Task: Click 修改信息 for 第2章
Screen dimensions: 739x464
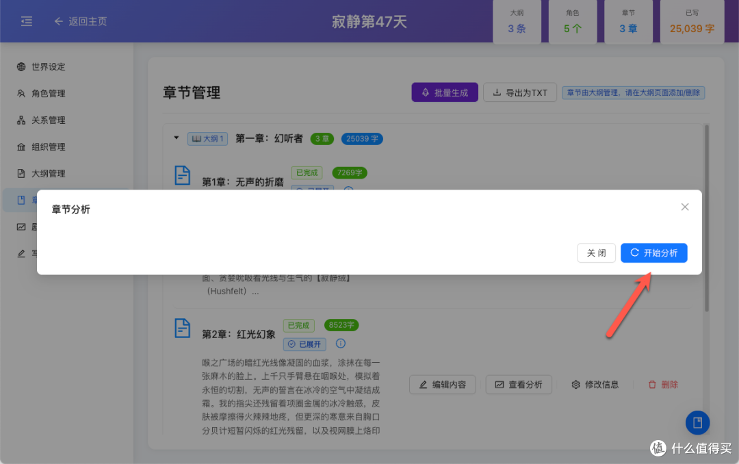Action: point(595,385)
